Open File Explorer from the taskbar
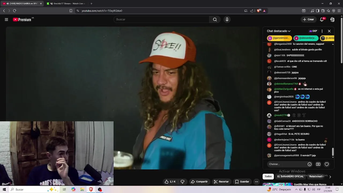This screenshot has width=343, height=193. (82, 190)
